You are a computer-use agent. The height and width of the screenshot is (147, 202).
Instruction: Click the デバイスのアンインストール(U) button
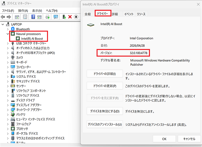coord(104,124)
